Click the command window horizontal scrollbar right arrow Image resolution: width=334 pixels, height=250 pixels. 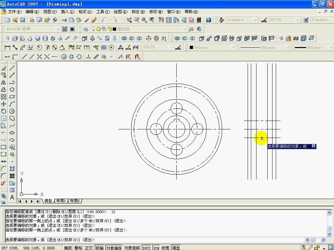click(323, 240)
